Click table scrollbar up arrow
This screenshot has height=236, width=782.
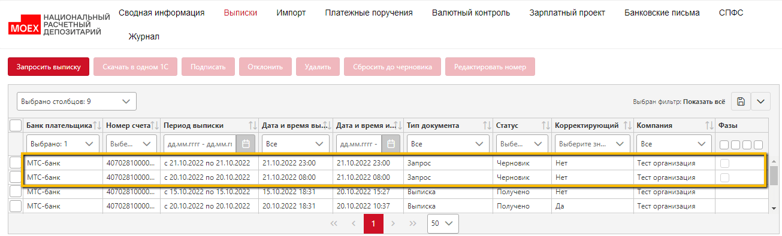(773, 161)
